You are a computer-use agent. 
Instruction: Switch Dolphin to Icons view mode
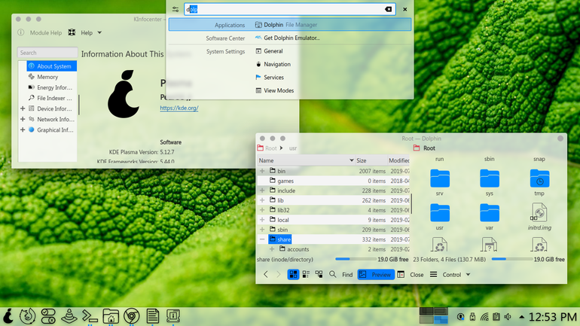(293, 275)
